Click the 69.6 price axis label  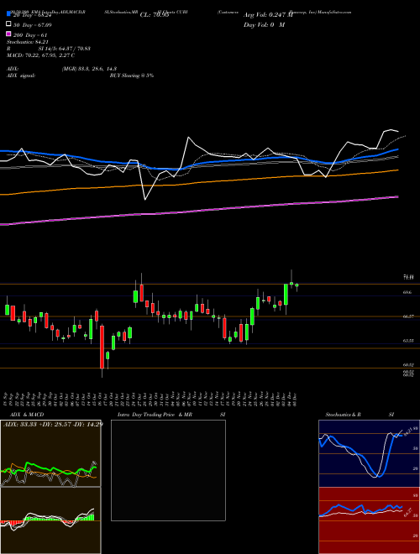click(407, 293)
